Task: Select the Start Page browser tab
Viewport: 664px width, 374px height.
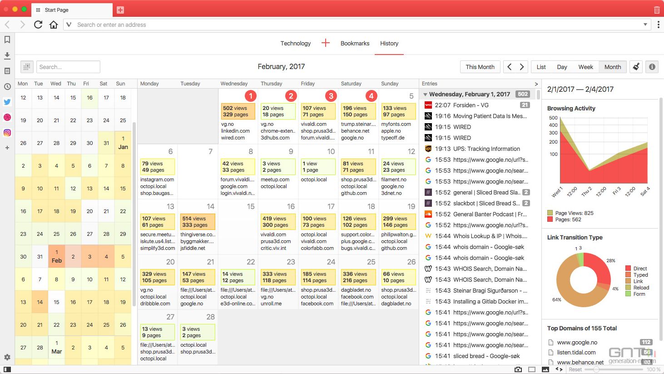Action: point(72,10)
